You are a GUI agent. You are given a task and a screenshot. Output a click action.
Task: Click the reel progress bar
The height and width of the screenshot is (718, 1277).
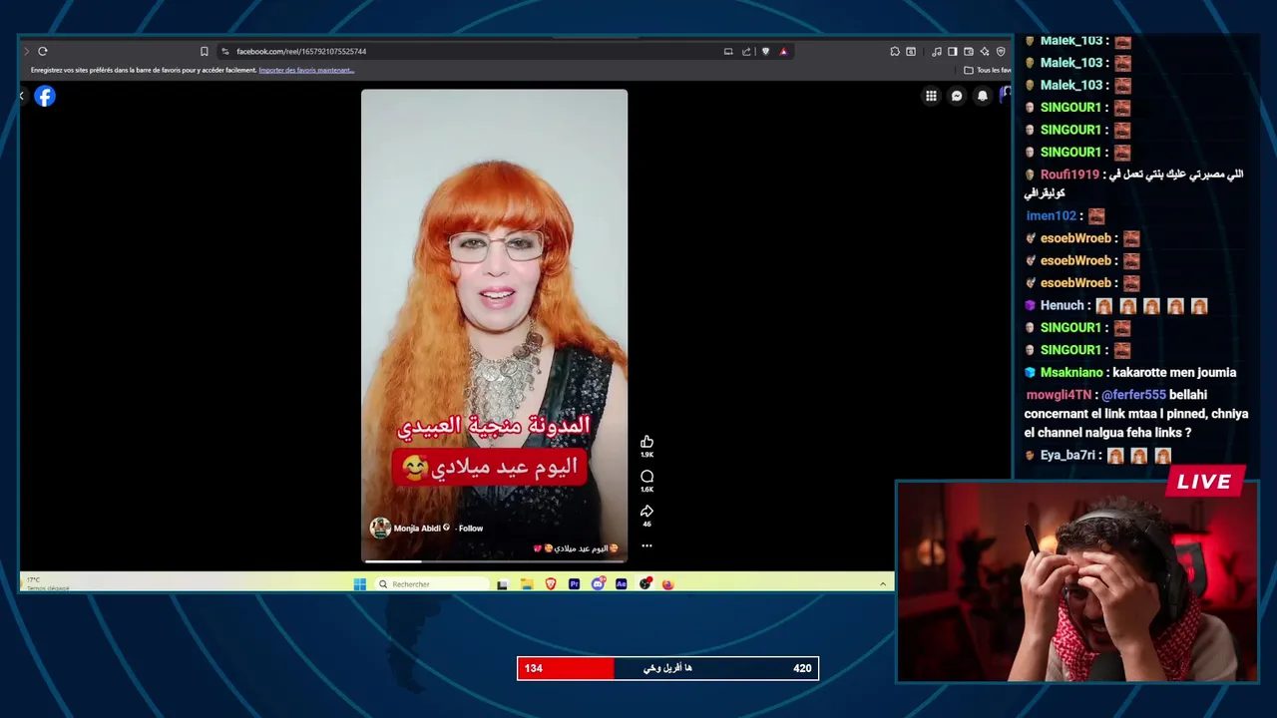click(x=494, y=561)
